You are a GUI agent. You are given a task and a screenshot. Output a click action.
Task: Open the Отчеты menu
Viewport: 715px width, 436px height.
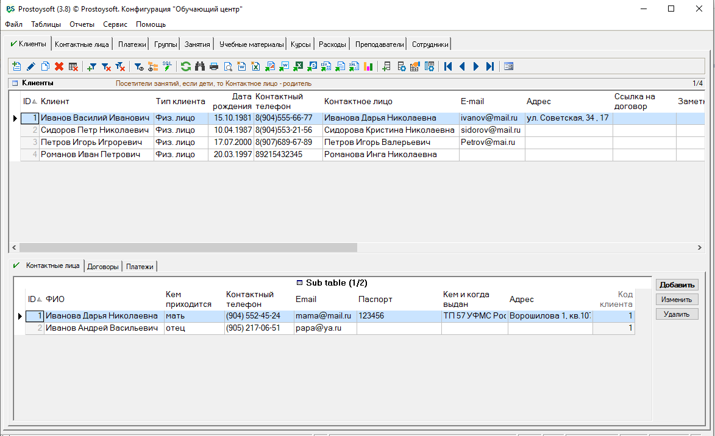pos(82,24)
